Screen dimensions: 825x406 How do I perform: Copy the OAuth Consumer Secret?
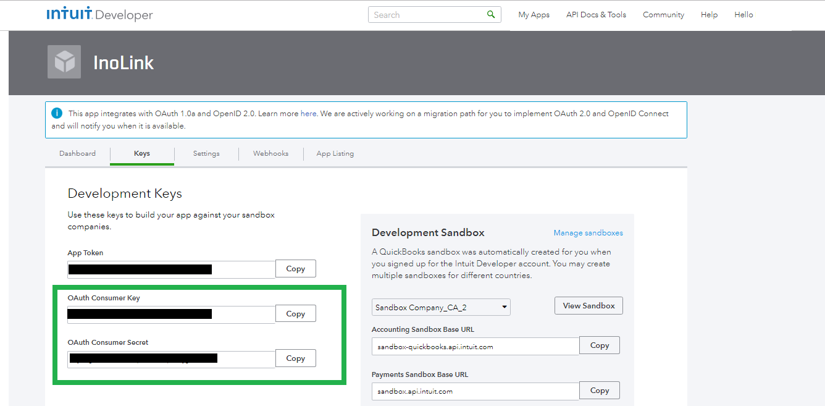point(296,358)
